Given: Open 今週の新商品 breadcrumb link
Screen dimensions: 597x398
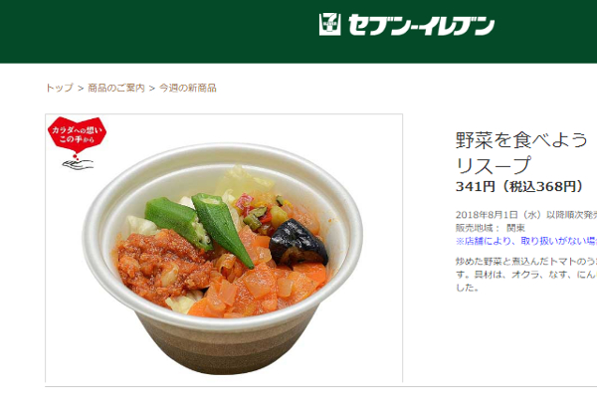Looking at the screenshot, I should click(x=188, y=88).
